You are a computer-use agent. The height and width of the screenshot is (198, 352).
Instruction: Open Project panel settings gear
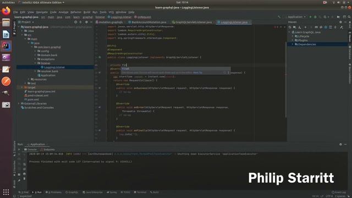86,22
